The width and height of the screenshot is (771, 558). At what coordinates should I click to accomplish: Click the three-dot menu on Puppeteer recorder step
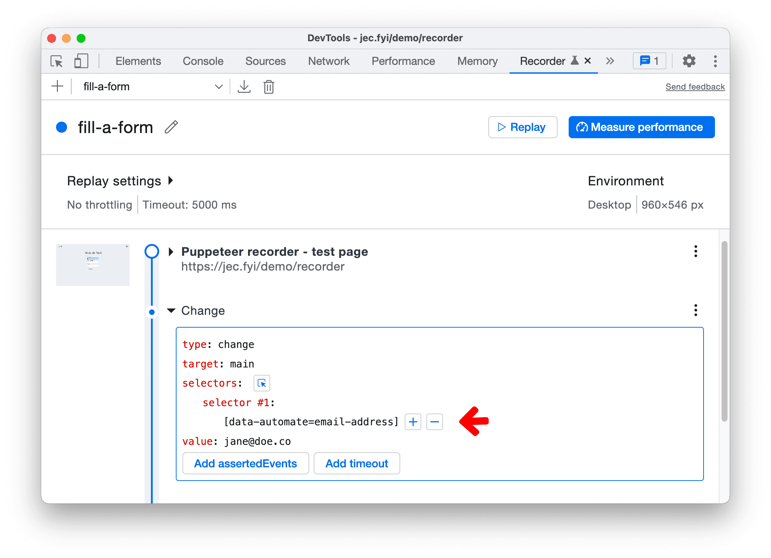(695, 251)
